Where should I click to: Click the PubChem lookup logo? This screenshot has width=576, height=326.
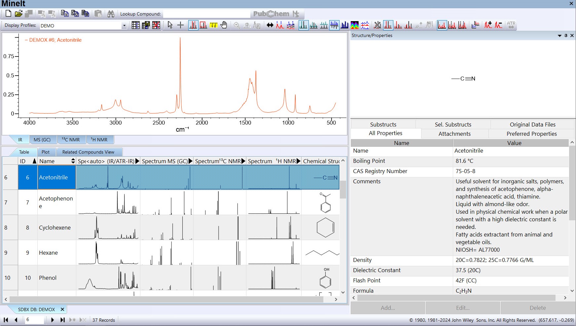[271, 14]
